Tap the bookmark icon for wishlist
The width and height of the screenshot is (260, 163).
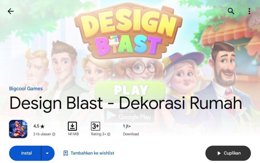66,153
